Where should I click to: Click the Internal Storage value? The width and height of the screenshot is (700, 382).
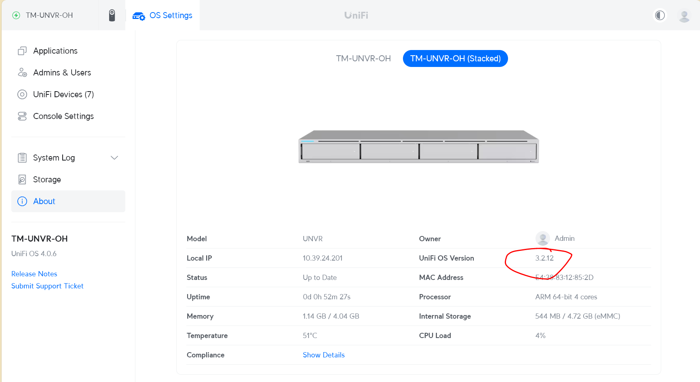[578, 316]
